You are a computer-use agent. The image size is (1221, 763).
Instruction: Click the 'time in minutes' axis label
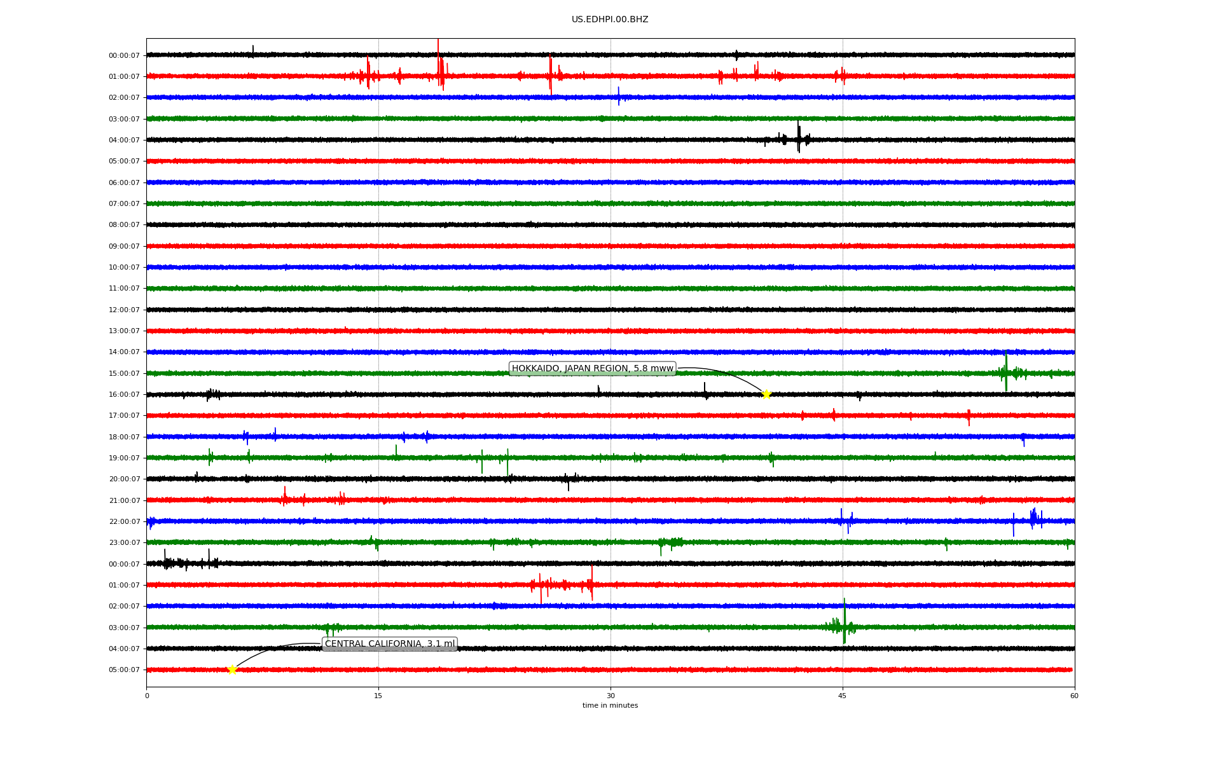610,706
